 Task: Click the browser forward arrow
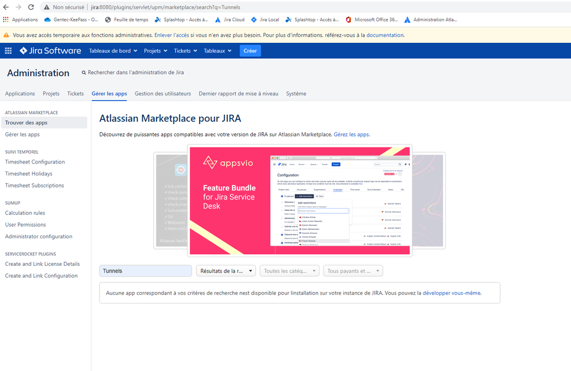pos(18,7)
